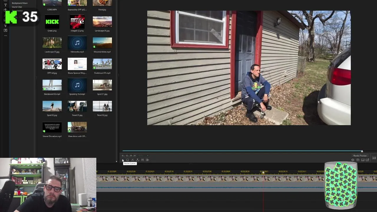Click the collapse arrow below media library
The height and width of the screenshot is (212, 377).
coord(116,161)
